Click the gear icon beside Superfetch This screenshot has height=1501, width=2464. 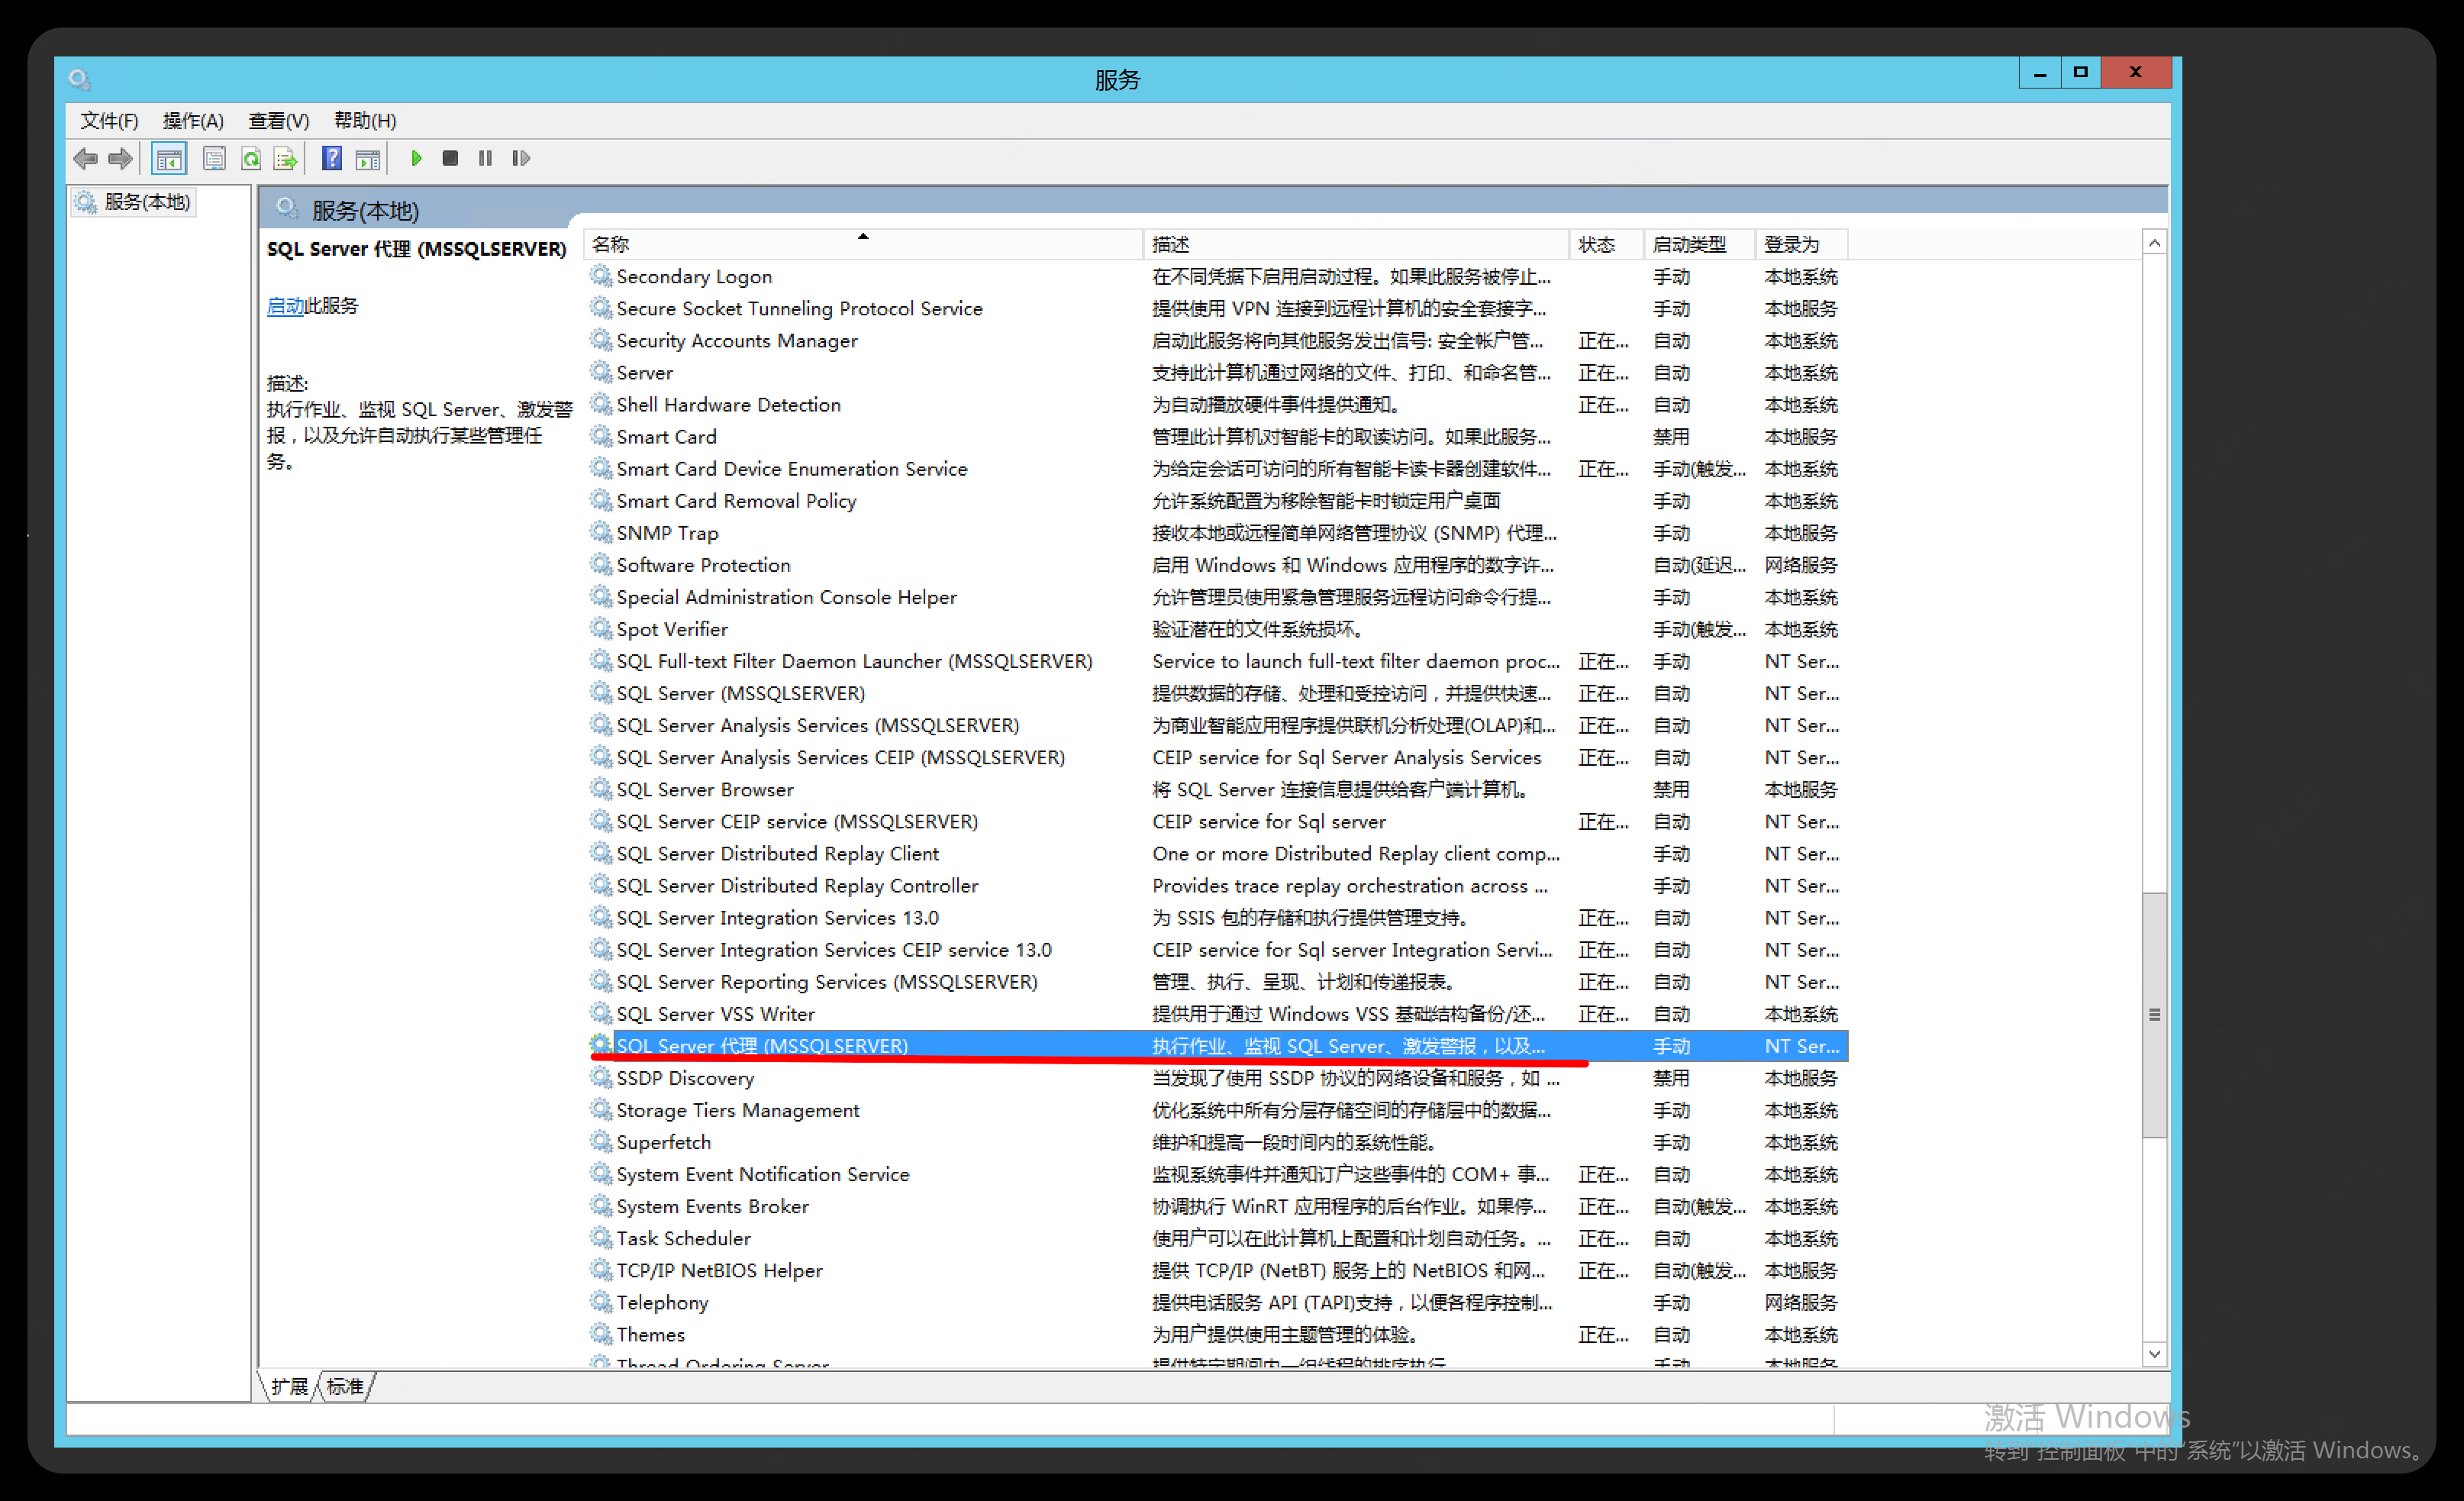pos(601,1141)
